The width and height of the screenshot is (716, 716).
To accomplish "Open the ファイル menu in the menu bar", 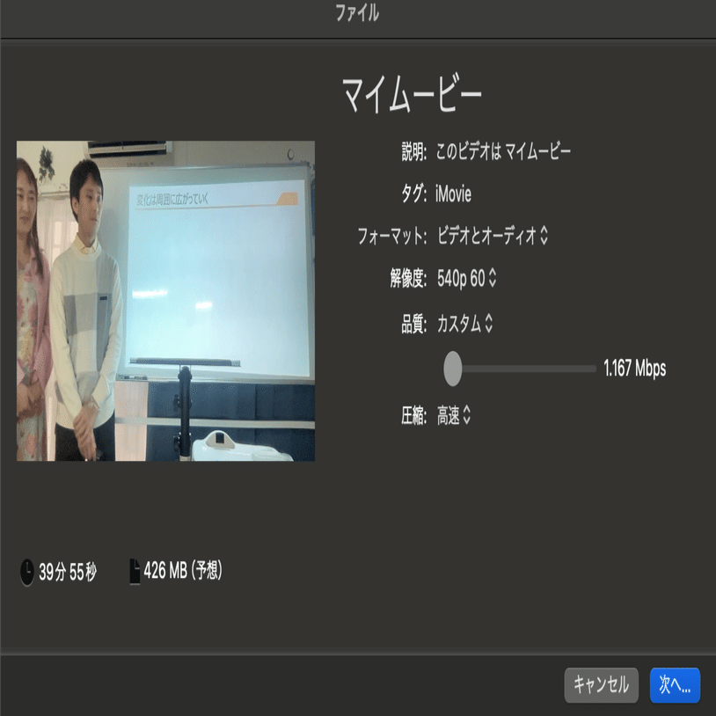I will (x=358, y=14).
